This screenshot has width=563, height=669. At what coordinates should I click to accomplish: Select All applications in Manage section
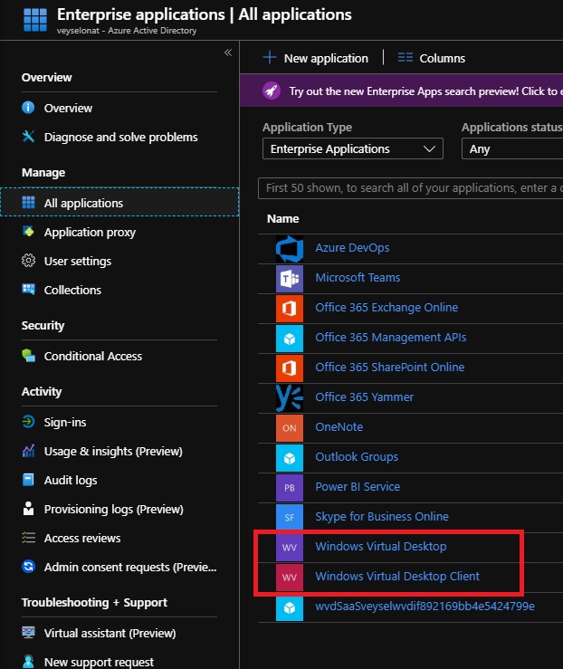[119, 202]
